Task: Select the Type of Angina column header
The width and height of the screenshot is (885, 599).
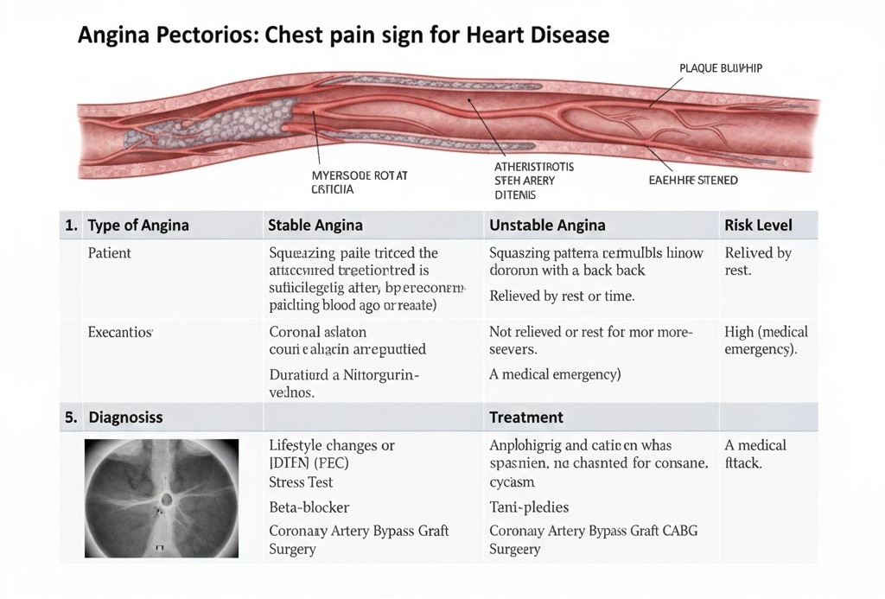Action: pos(138,226)
